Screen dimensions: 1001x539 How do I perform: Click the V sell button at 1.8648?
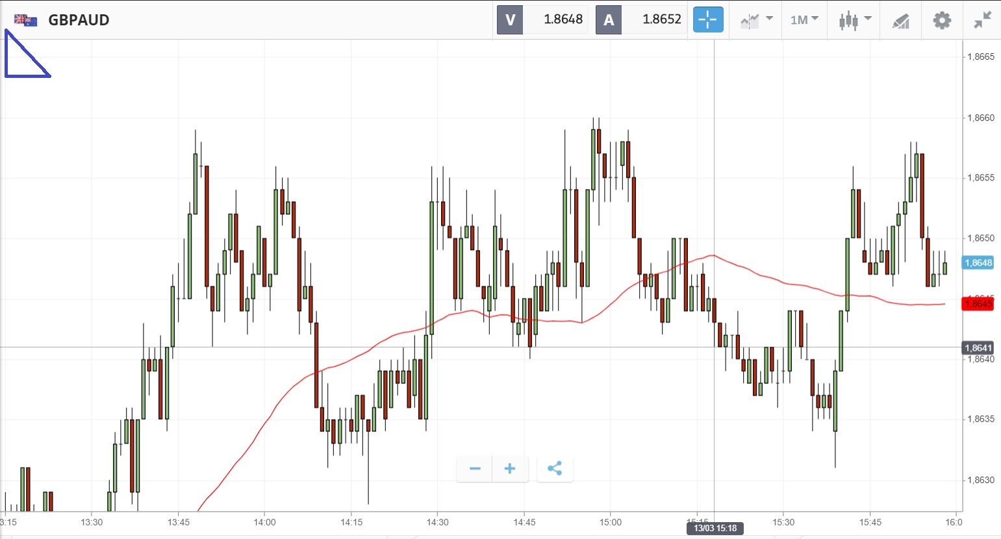tap(542, 19)
